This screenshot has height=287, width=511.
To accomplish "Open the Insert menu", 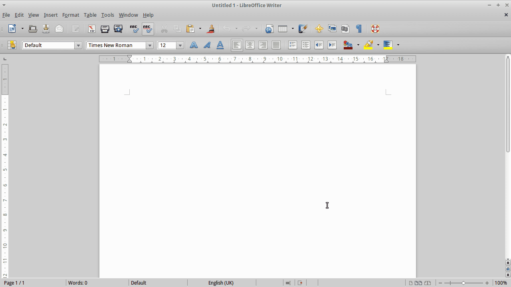I will [x=51, y=15].
